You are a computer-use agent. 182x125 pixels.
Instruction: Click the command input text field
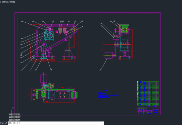click(x=57, y=123)
